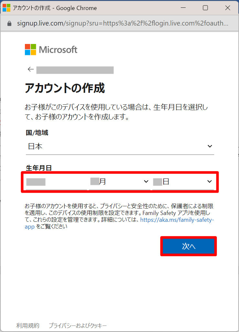The image size is (239, 332).
Task: Minimize the Chrome window
Action: tap(183, 8)
